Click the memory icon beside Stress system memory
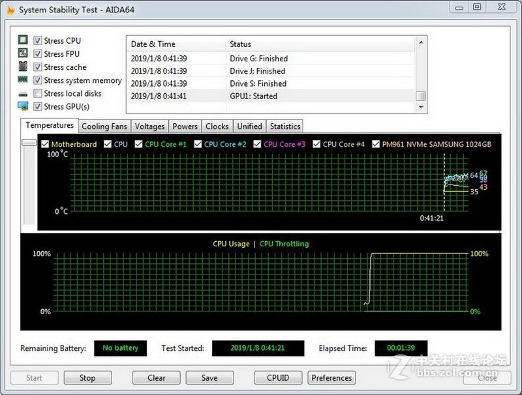This screenshot has width=522, height=395. click(23, 80)
